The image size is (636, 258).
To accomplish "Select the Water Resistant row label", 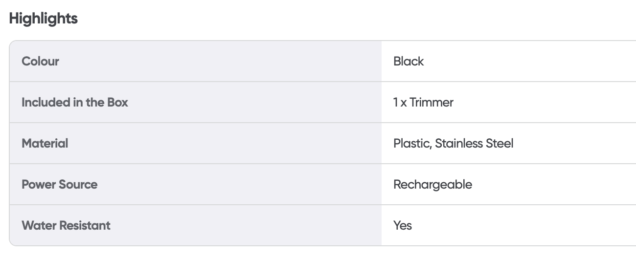I will pyautogui.click(x=66, y=226).
